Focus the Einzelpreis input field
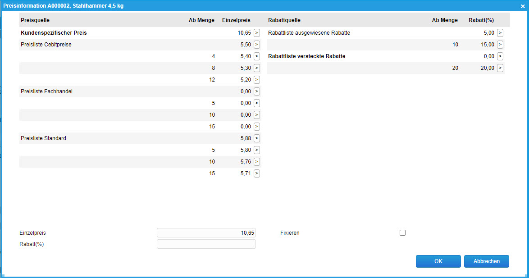This screenshot has height=278, width=529. 206,233
